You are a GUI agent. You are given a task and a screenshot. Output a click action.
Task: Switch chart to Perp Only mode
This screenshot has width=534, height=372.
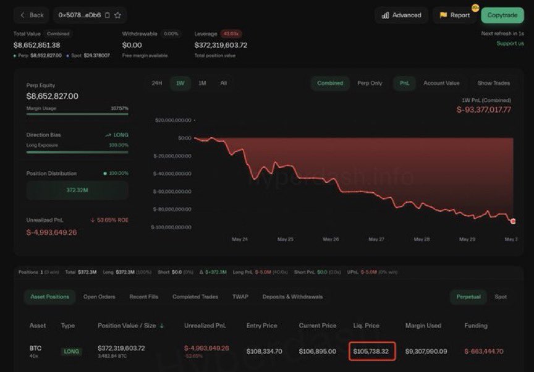point(368,83)
